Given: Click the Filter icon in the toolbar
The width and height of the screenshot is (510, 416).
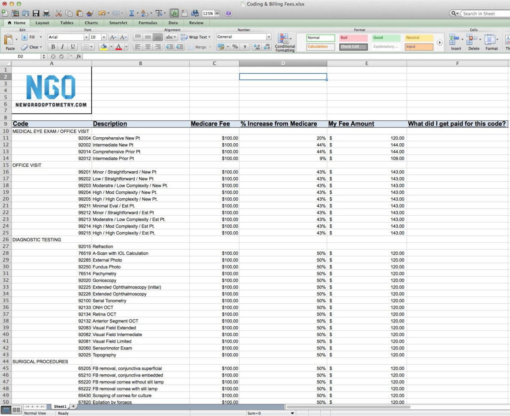Looking at the screenshot, I should point(159,13).
